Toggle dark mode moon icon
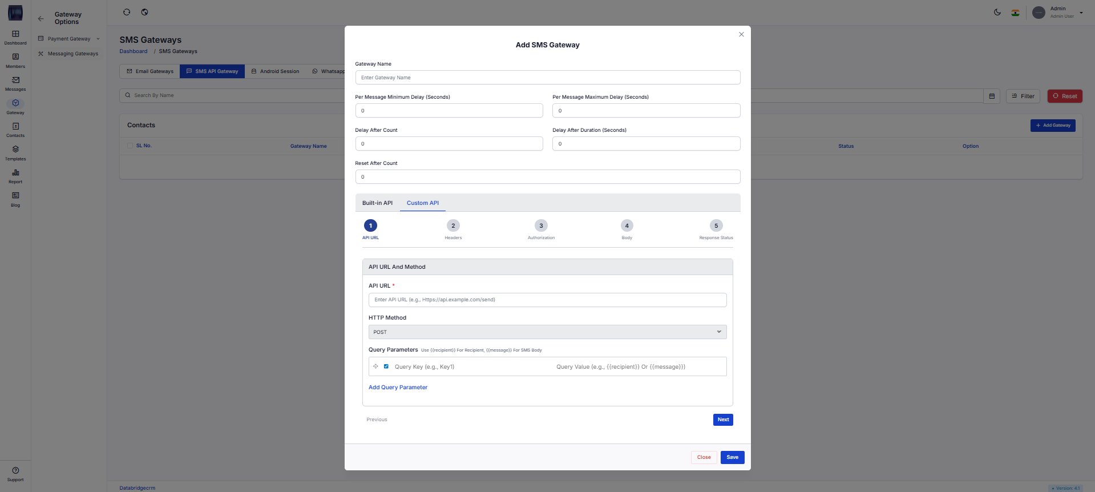 [x=997, y=13]
